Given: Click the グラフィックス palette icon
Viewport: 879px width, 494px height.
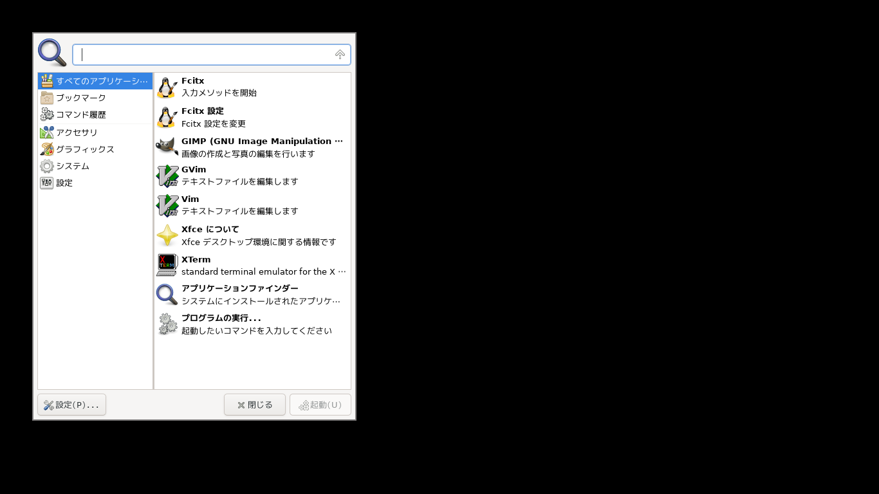Looking at the screenshot, I should (x=47, y=149).
